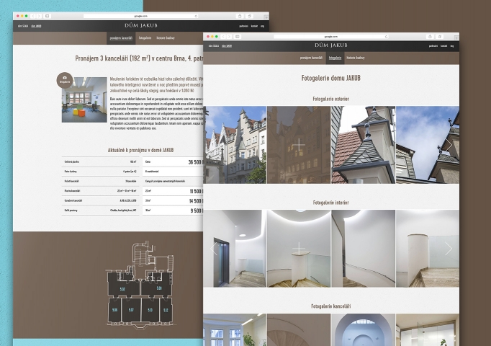Go forward in the front Safari window
Image resolution: width=491 pixels, height=346 pixels.
pyautogui.click(x=229, y=37)
